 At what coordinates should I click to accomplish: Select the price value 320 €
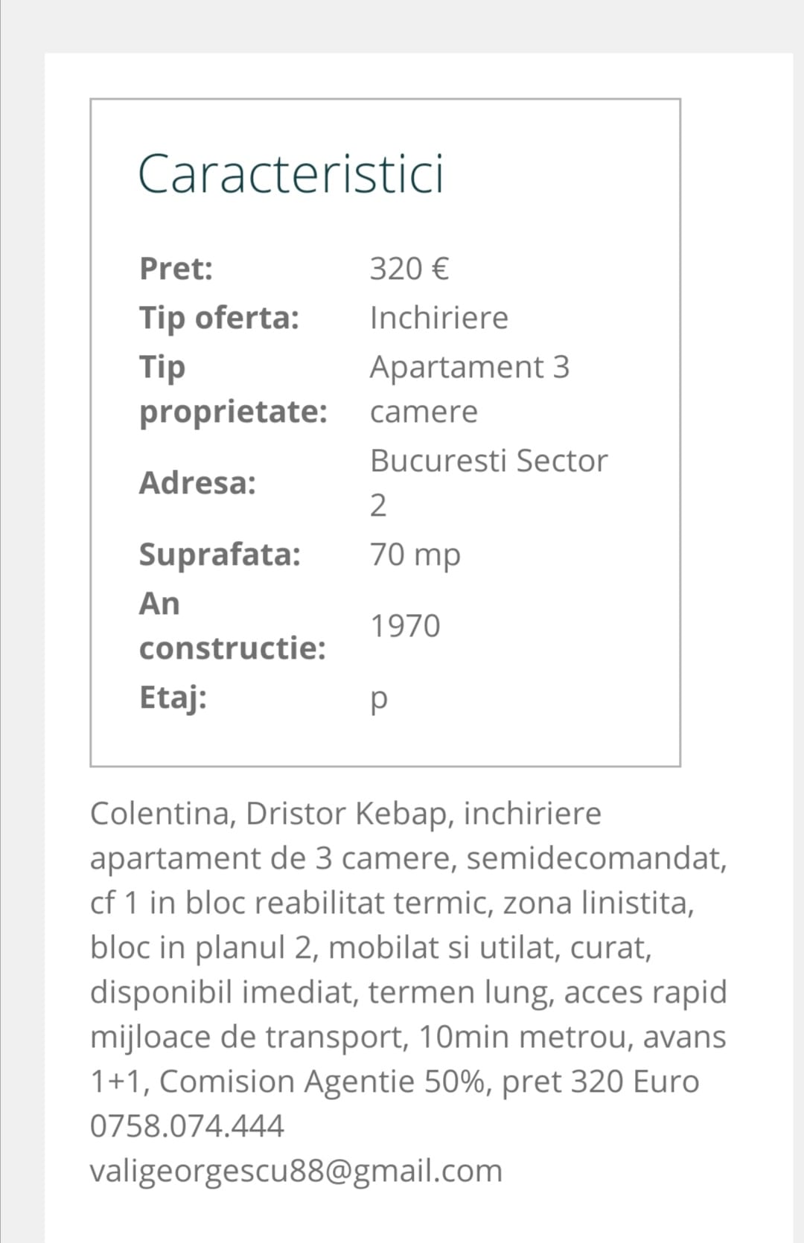[409, 269]
